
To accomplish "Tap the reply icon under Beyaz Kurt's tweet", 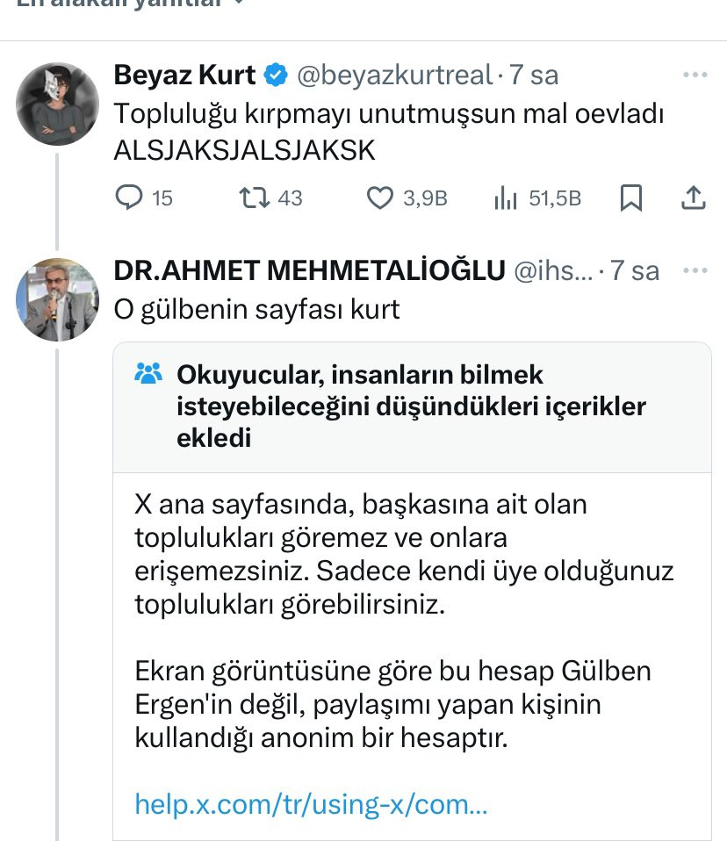I will point(129,198).
